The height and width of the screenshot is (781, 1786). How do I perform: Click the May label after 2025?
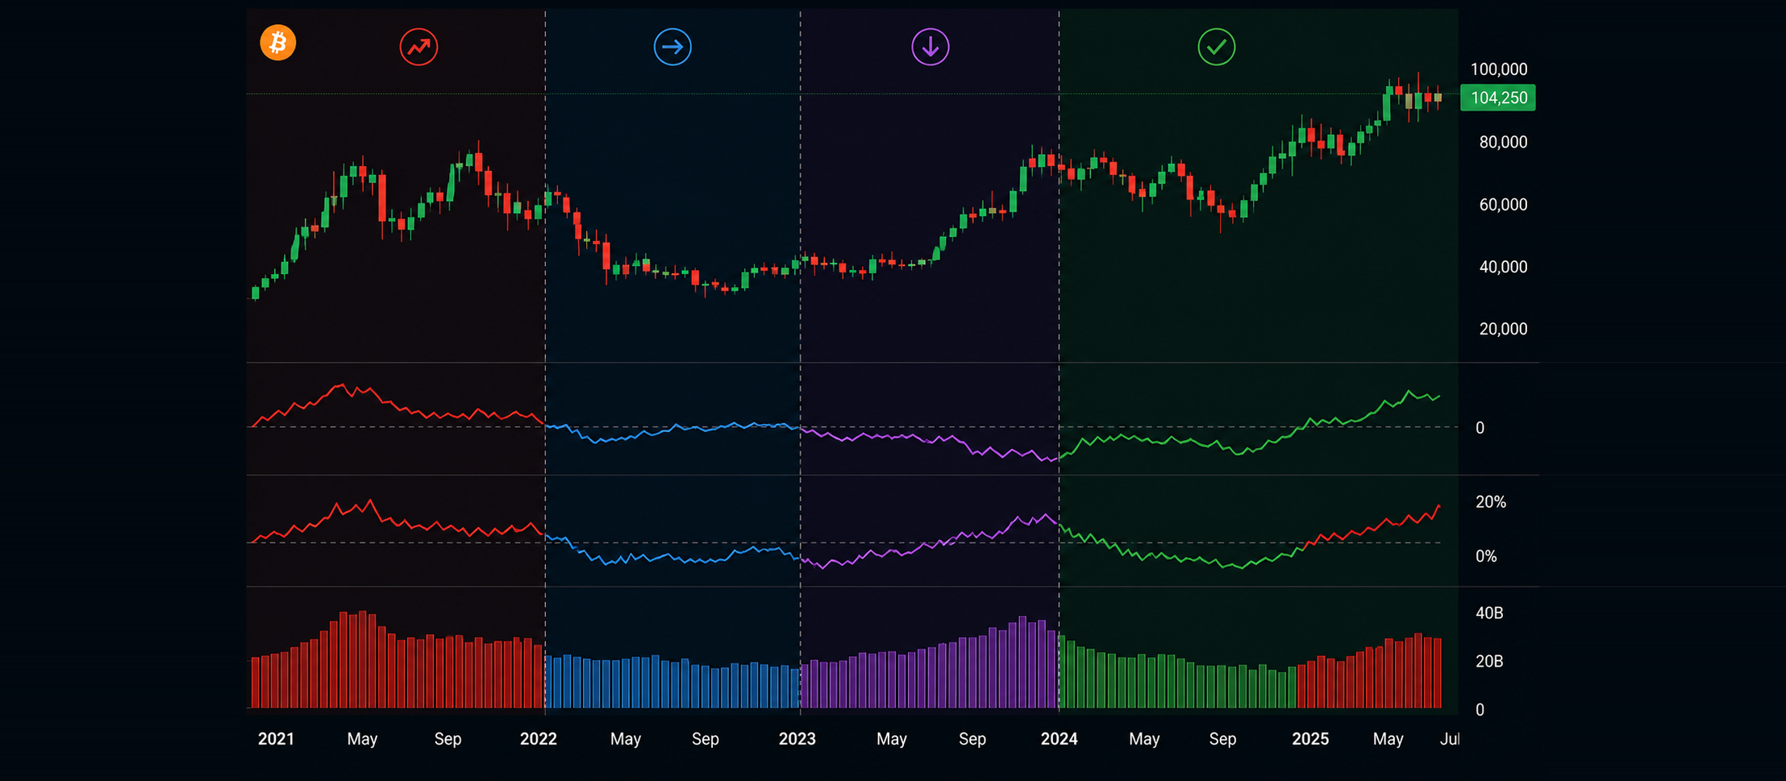coord(1388,739)
